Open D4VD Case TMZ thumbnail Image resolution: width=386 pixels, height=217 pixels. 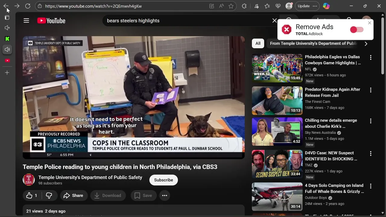pos(277,164)
